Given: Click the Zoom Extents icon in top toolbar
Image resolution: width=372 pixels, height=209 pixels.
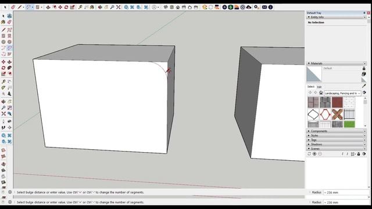Looking at the screenshot, I should pyautogui.click(x=119, y=8).
